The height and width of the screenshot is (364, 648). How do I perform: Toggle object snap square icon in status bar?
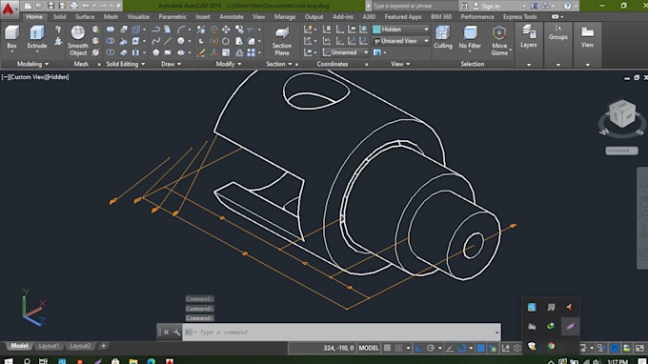pyautogui.click(x=461, y=349)
